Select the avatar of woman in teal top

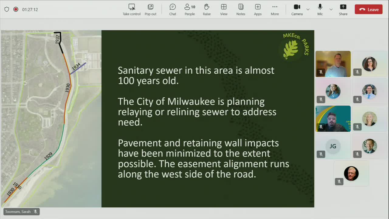pos(333,91)
